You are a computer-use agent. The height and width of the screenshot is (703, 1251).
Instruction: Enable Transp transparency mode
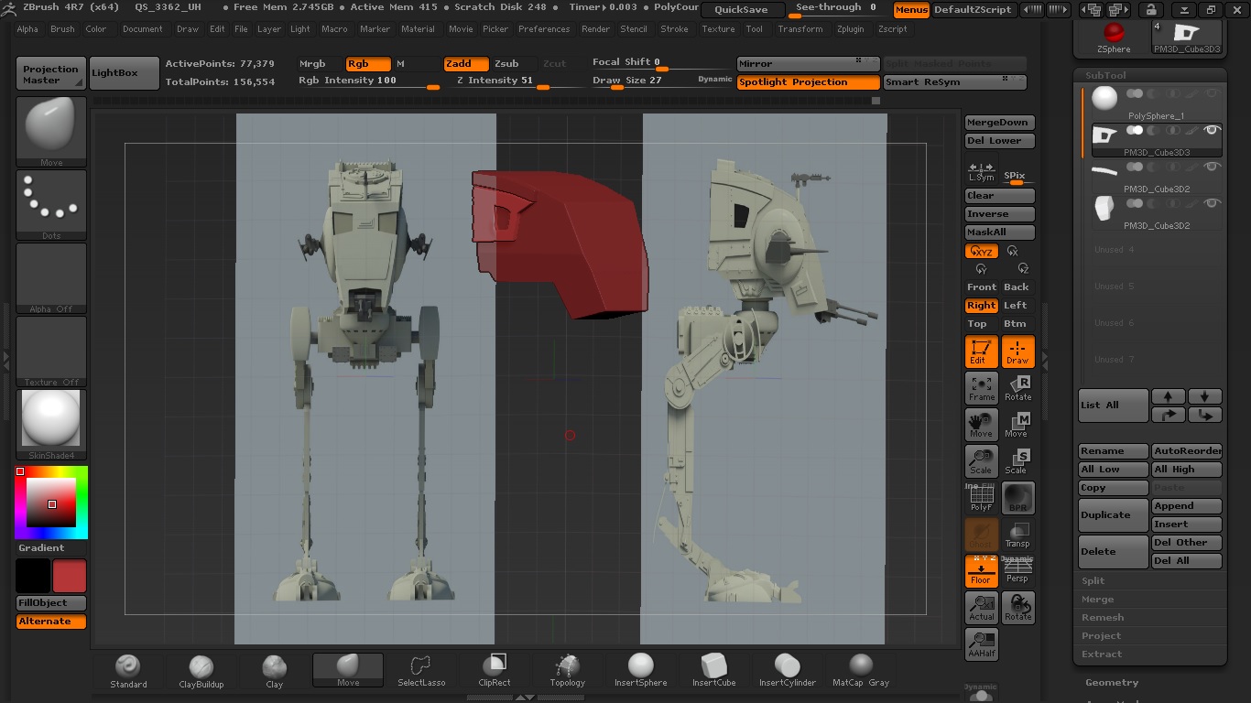(x=1018, y=535)
